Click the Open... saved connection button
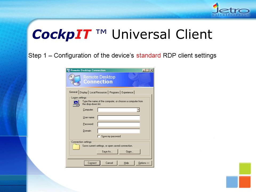 pyautogui.click(x=130, y=151)
